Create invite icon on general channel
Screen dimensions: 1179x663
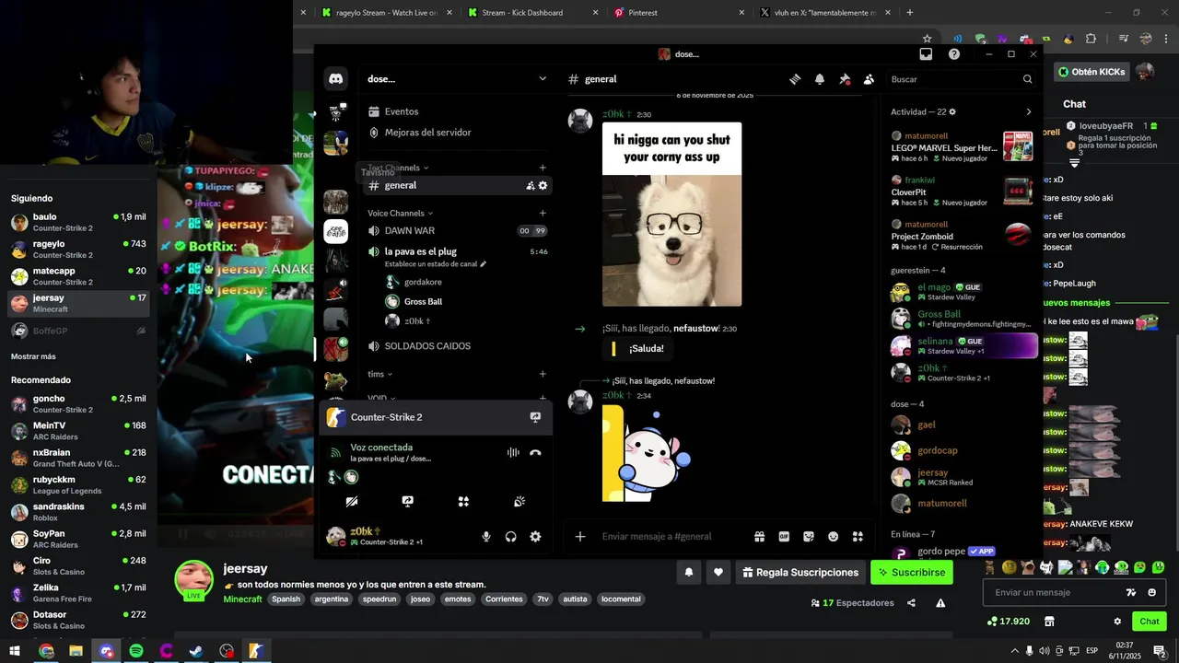pos(531,185)
